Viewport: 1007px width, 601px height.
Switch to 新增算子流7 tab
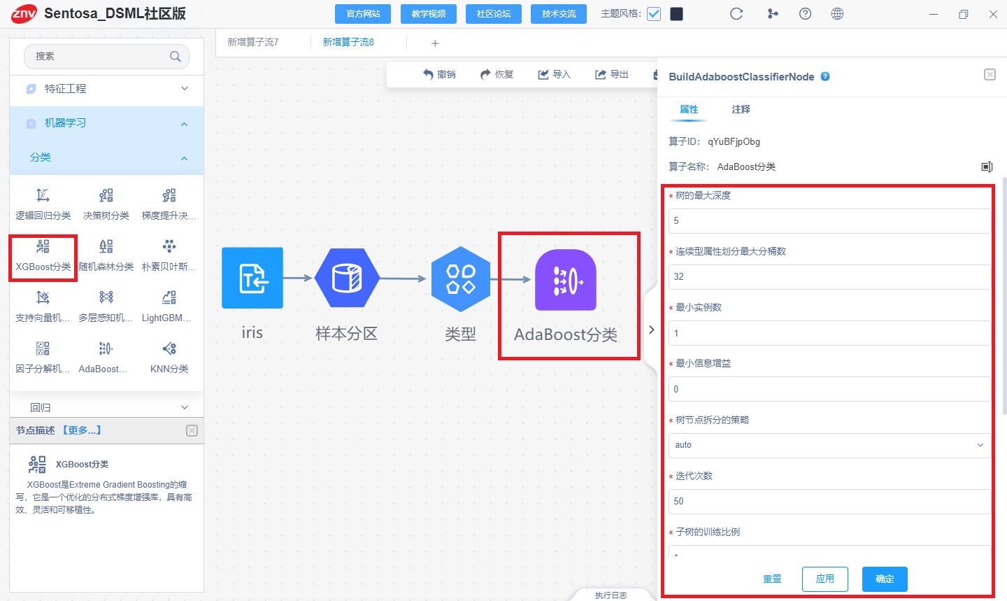pyautogui.click(x=253, y=43)
